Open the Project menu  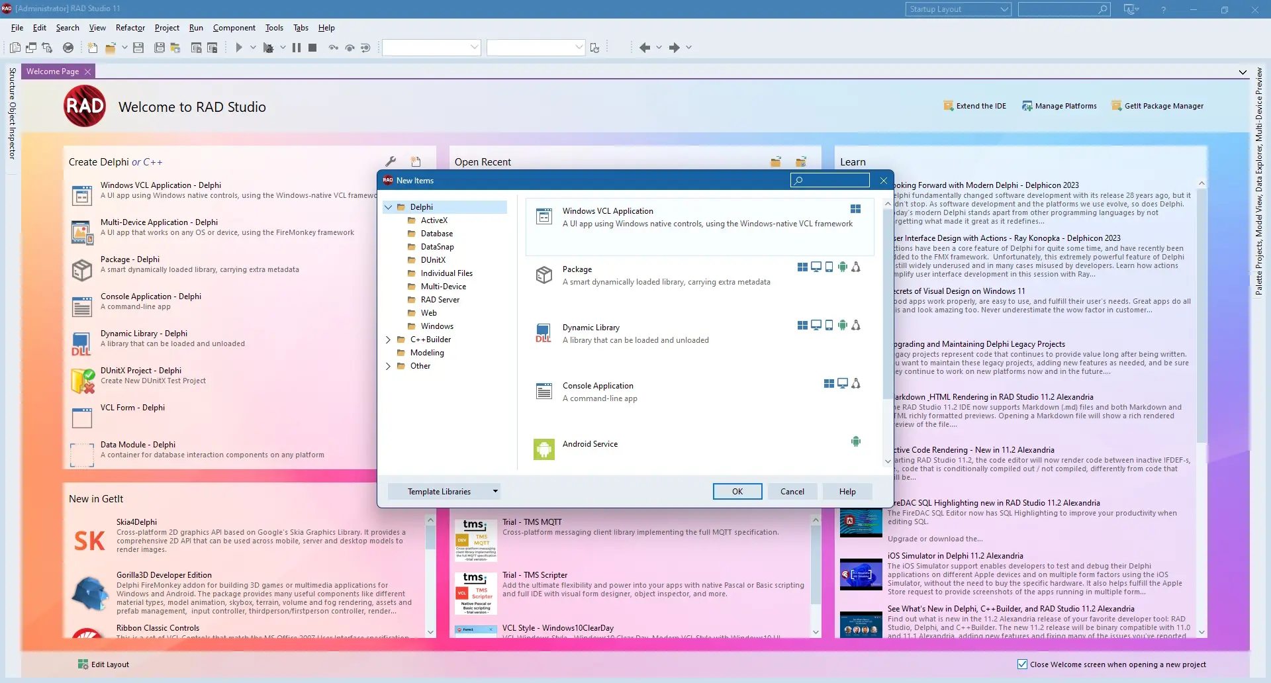coord(167,28)
